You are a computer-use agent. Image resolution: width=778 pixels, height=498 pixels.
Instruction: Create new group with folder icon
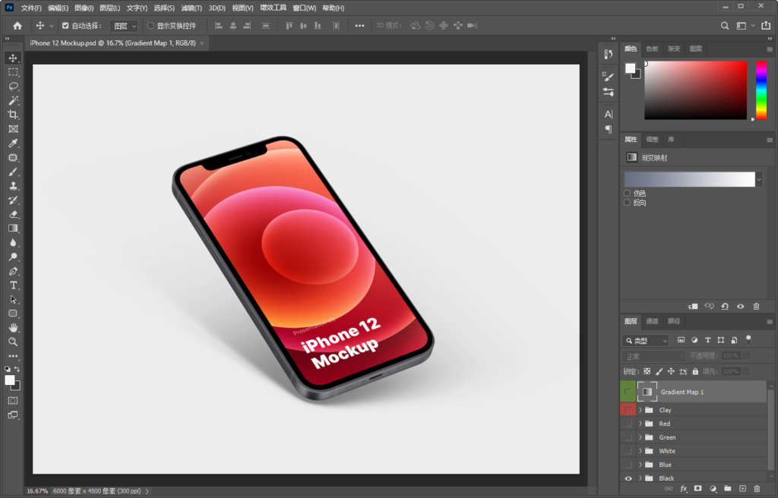tap(727, 489)
